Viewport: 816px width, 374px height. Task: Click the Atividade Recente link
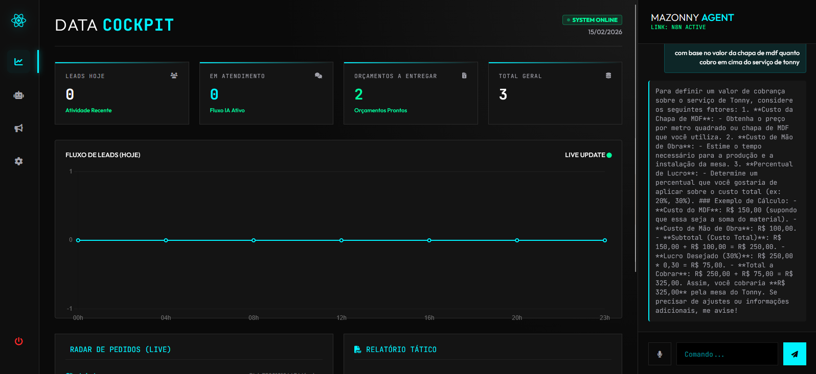[88, 110]
